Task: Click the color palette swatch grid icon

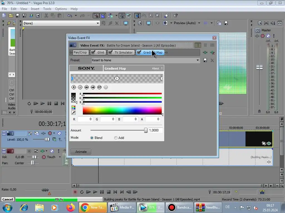Action: coord(73,108)
